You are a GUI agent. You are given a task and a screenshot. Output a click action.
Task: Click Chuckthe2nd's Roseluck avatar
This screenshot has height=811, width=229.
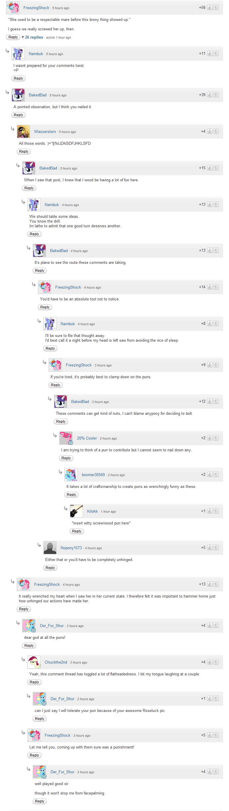tap(34, 662)
